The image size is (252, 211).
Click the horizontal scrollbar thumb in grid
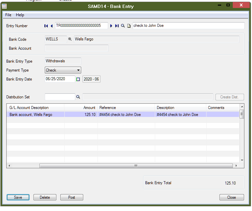pos(135,166)
